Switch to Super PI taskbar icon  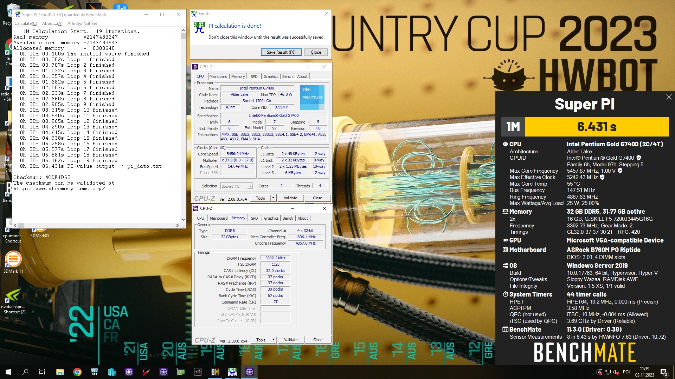point(232,372)
